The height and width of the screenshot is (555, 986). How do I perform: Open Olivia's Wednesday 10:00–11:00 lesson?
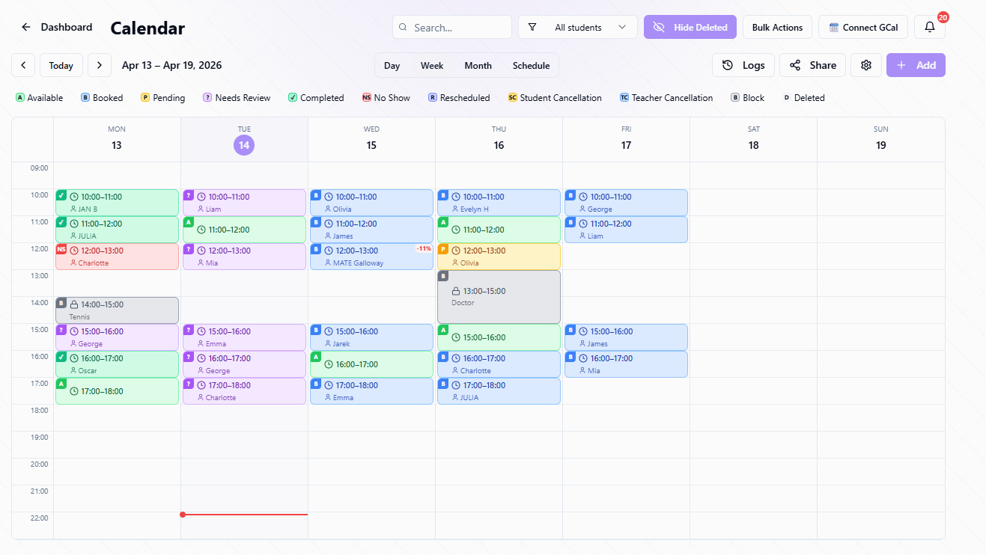(371, 203)
